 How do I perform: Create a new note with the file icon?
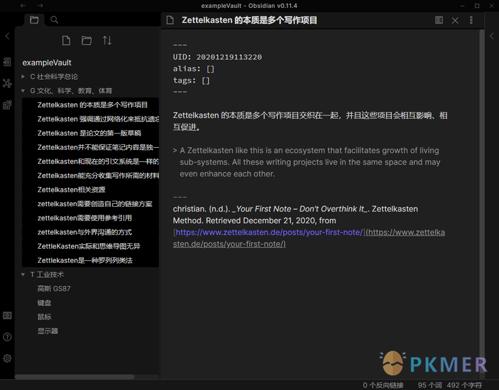[66, 40]
